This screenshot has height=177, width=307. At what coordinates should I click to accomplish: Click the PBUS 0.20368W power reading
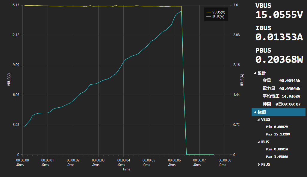pyautogui.click(x=279, y=59)
